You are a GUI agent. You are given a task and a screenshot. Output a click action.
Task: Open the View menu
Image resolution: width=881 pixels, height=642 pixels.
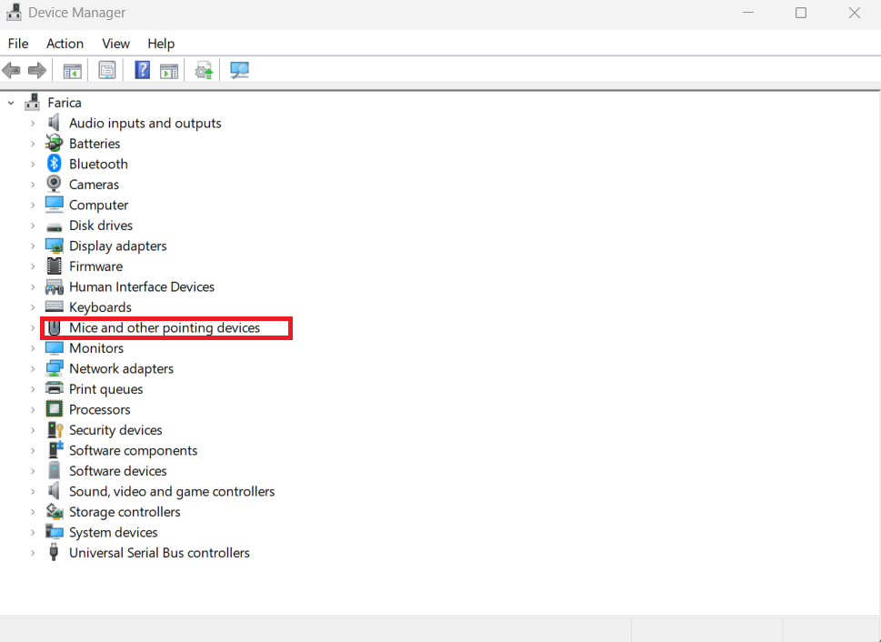point(115,44)
